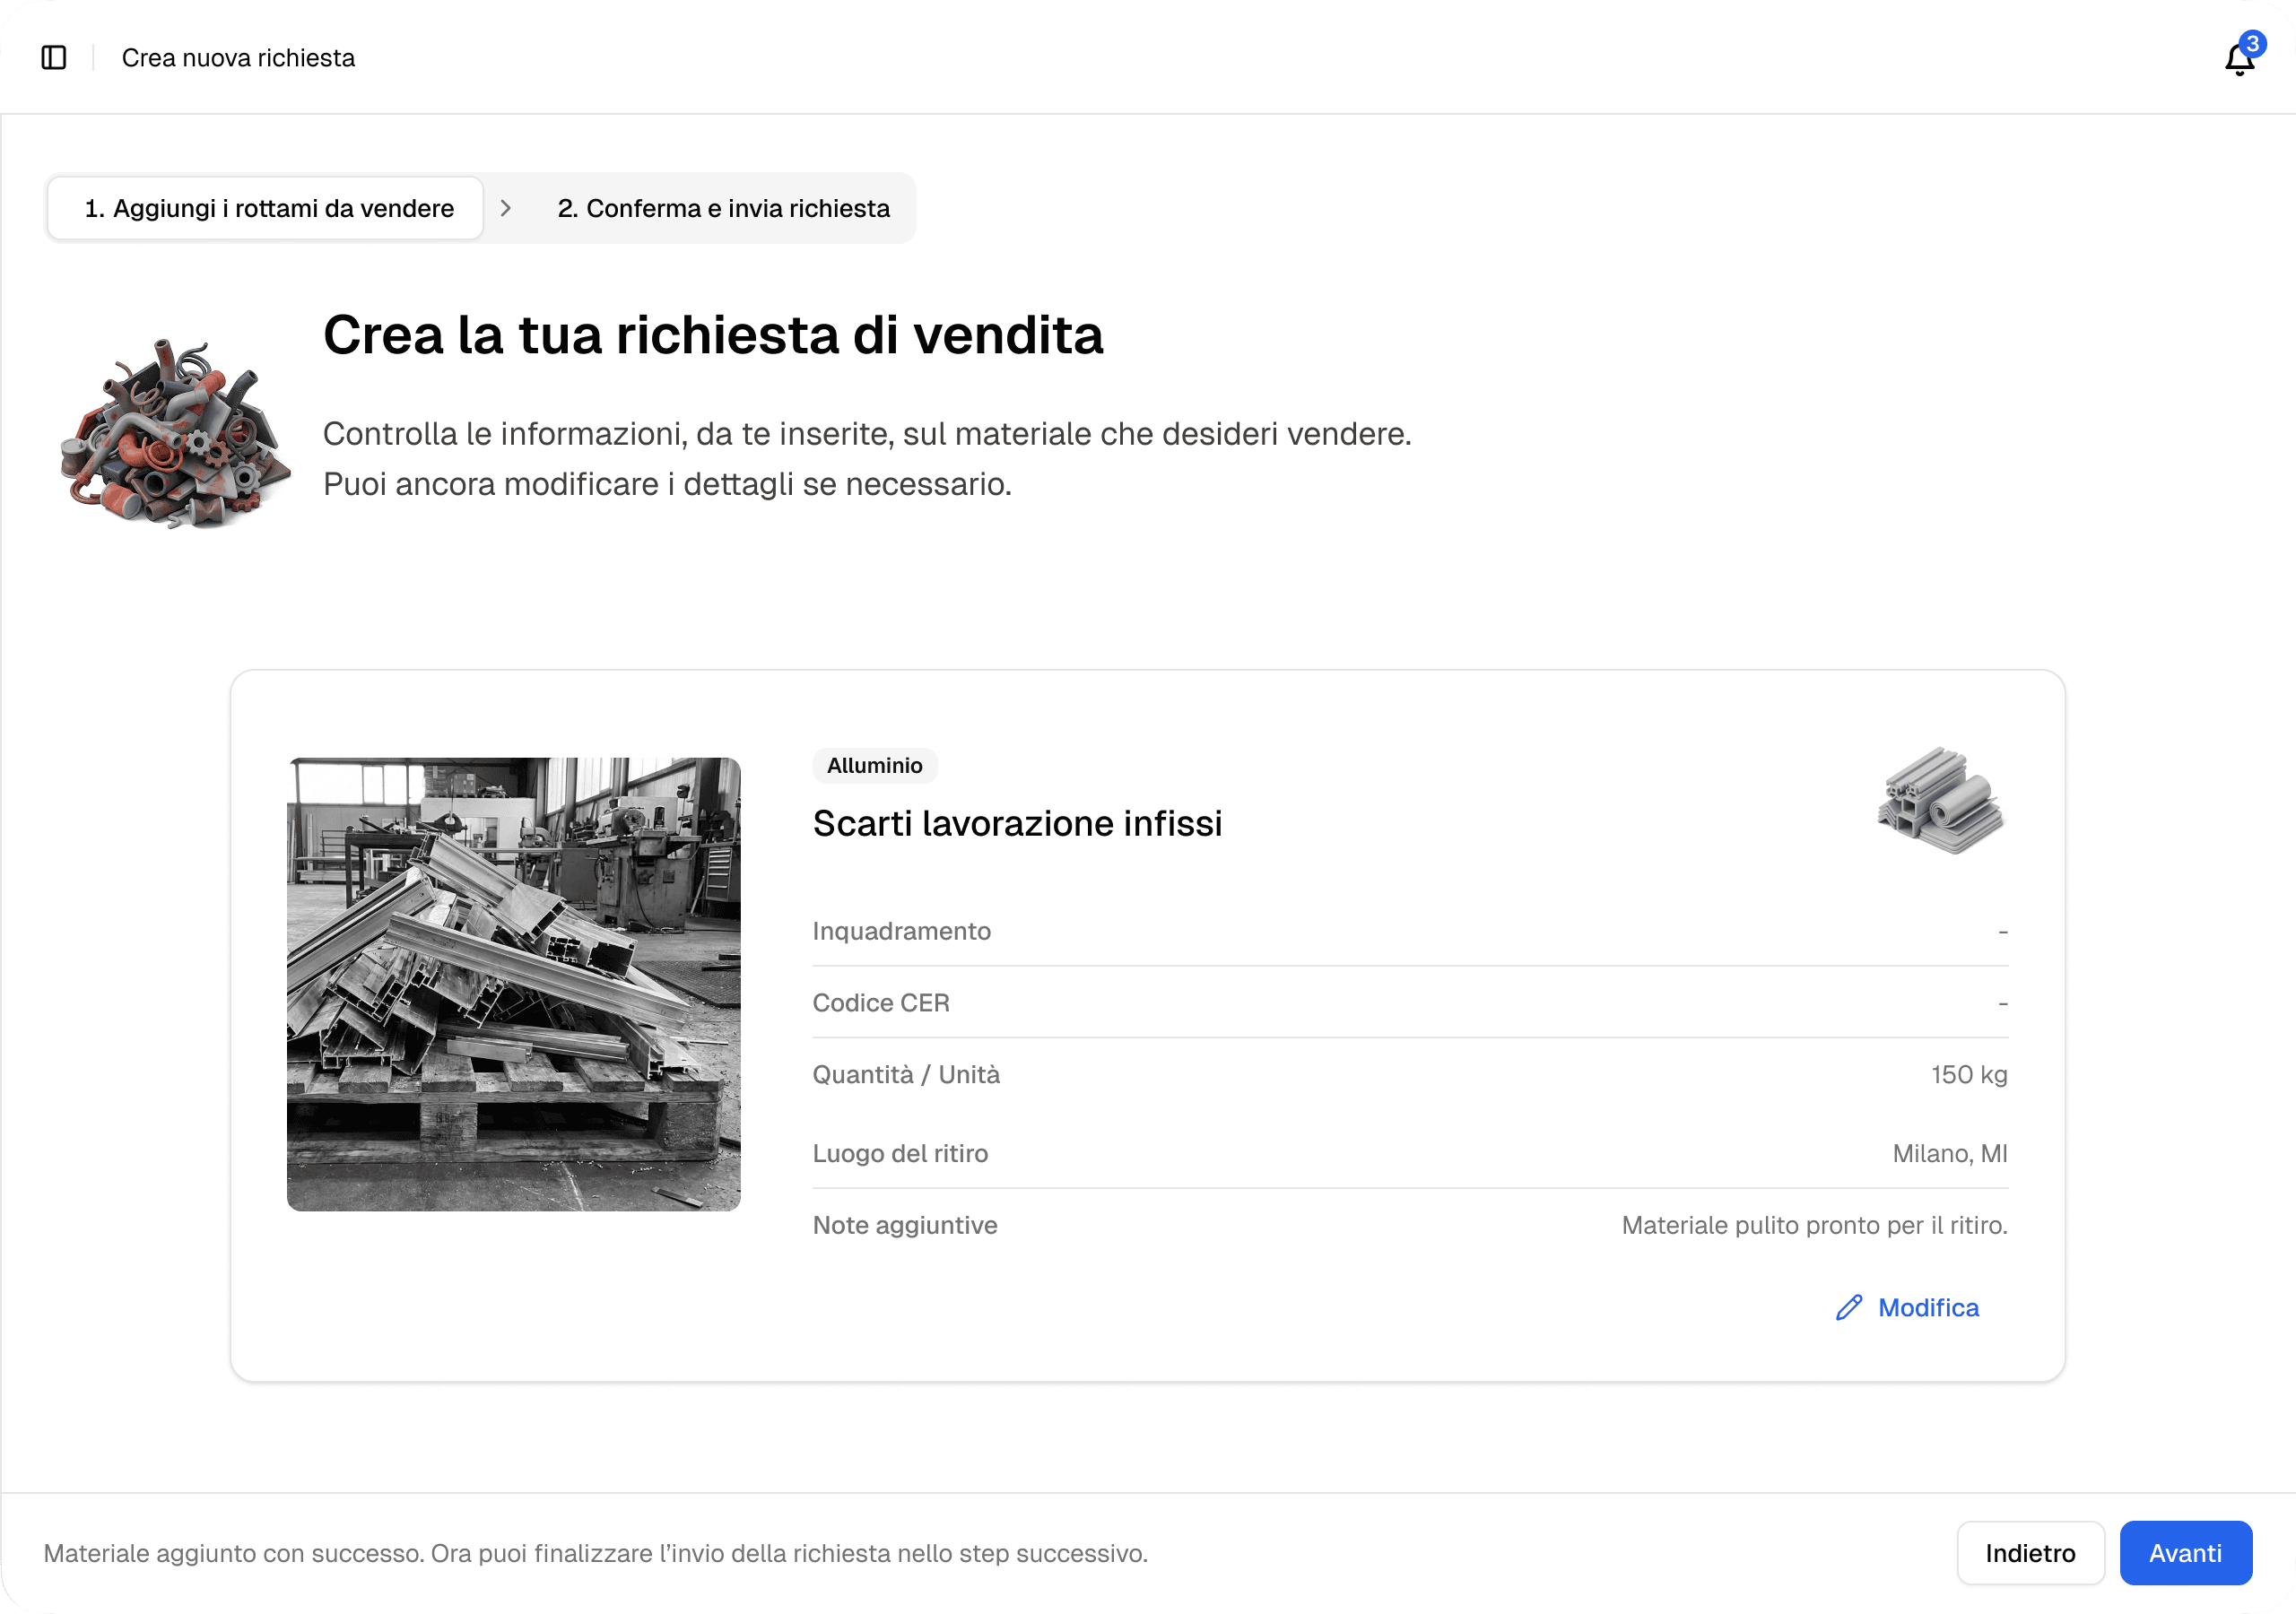This screenshot has width=2296, height=1614.
Task: Click the 150 kg quantity value
Action: click(x=1969, y=1075)
